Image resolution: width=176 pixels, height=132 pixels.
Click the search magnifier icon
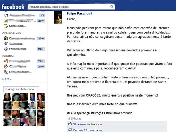click(112, 7)
